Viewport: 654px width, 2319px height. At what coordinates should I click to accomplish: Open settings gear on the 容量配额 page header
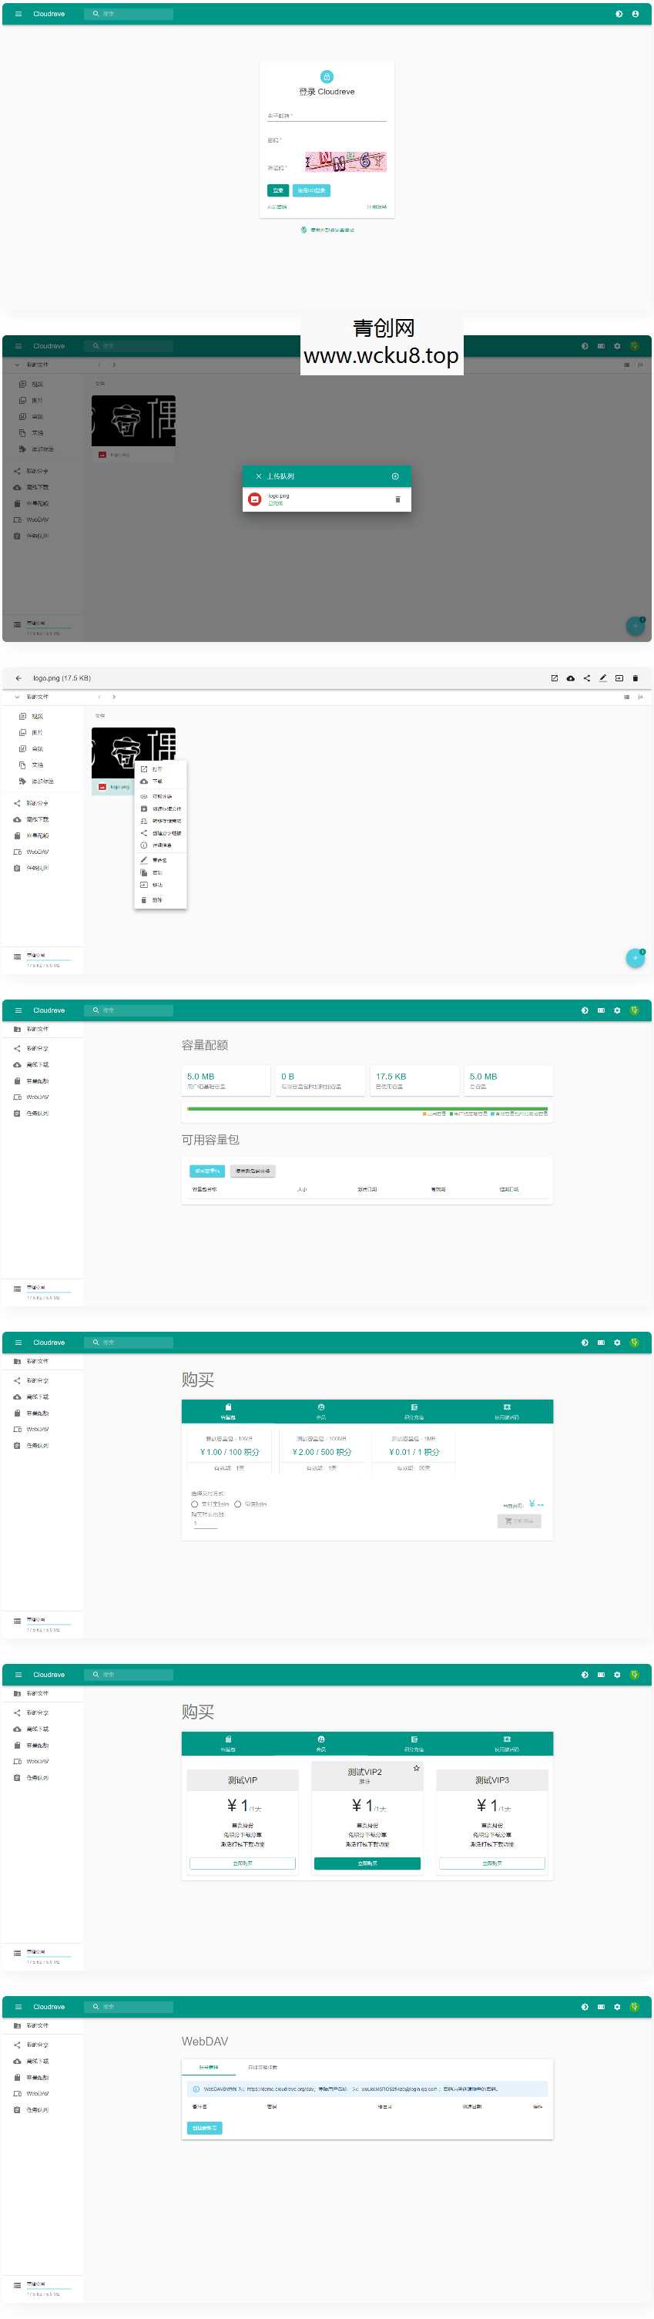tap(617, 1010)
